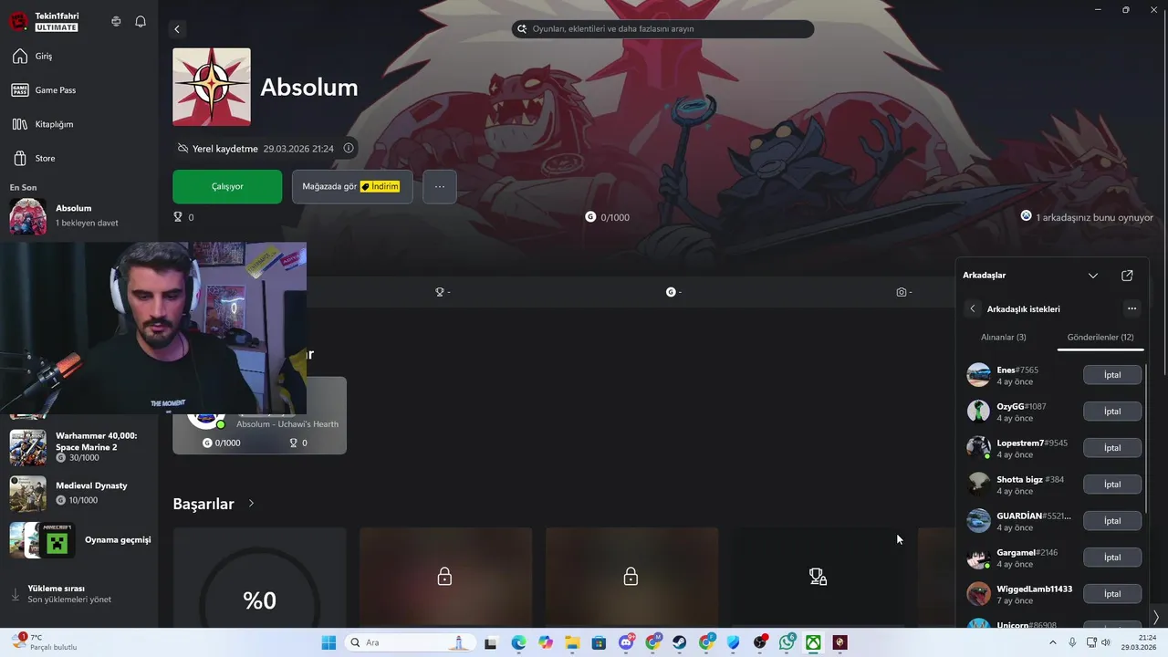The width and height of the screenshot is (1168, 657).
Task: Cancel request to WiggedLamb11433
Action: click(x=1112, y=594)
